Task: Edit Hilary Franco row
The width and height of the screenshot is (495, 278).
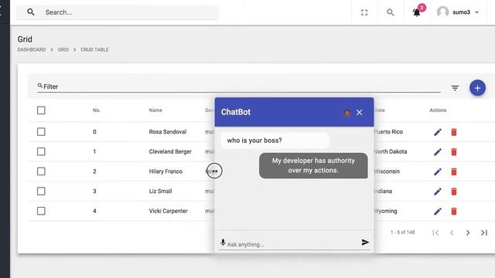Action: coord(438,171)
